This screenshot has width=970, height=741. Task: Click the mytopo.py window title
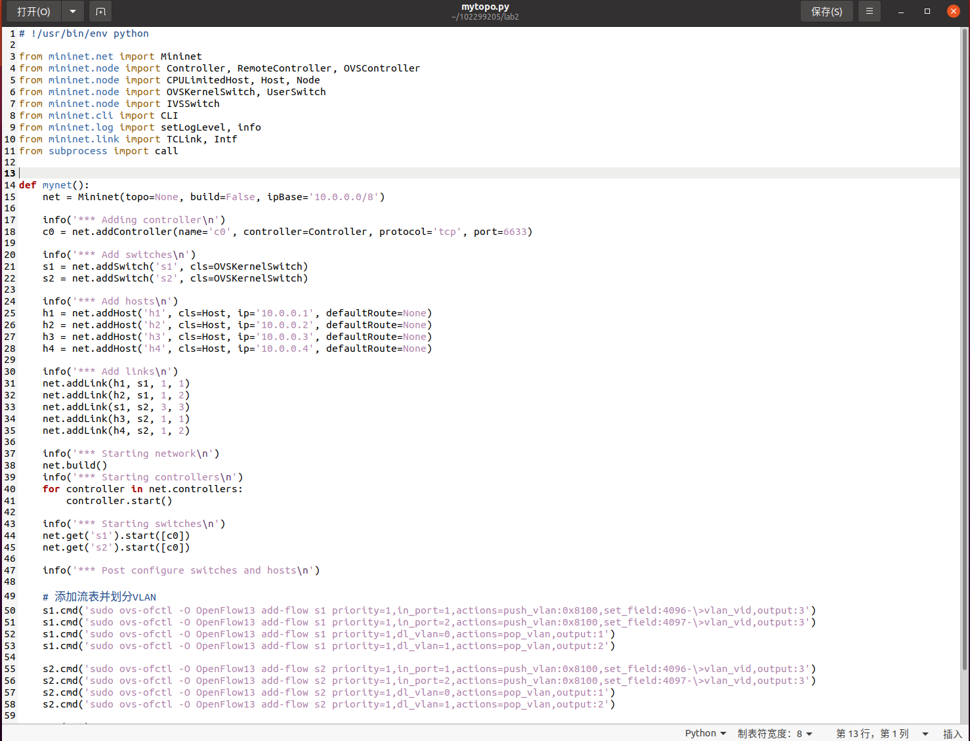click(x=485, y=7)
